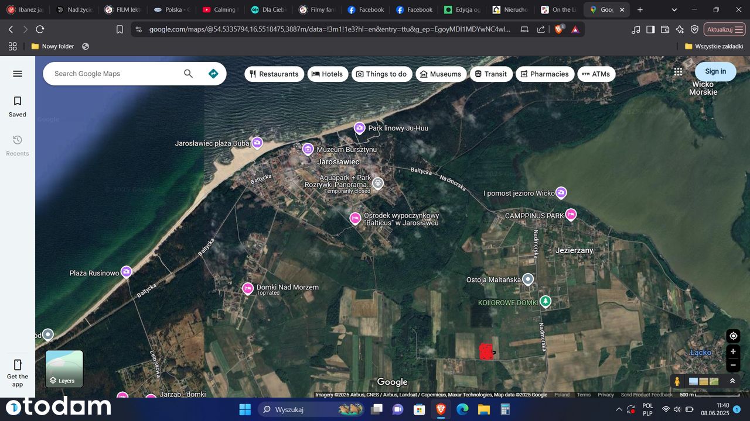This screenshot has width=750, height=421.
Task: Bookmark this page in the address bar
Action: coord(120,29)
